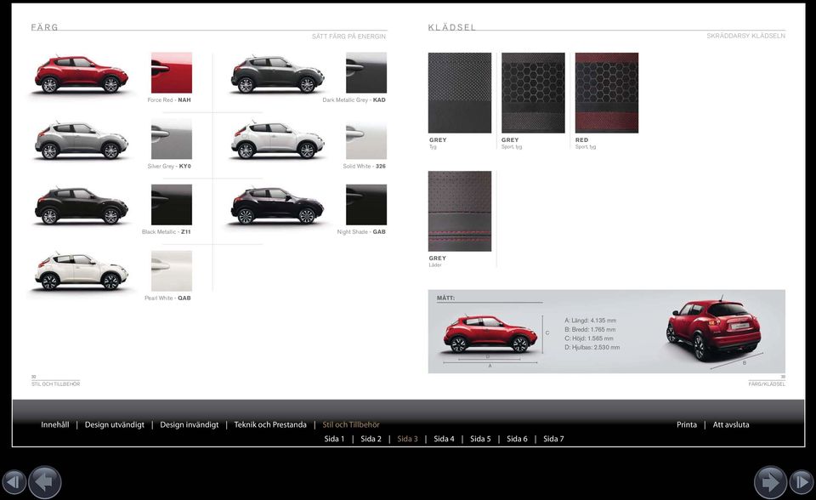The width and height of the screenshot is (816, 500).
Task: Select the Grey Läder upholstery sample
Action: point(460,211)
